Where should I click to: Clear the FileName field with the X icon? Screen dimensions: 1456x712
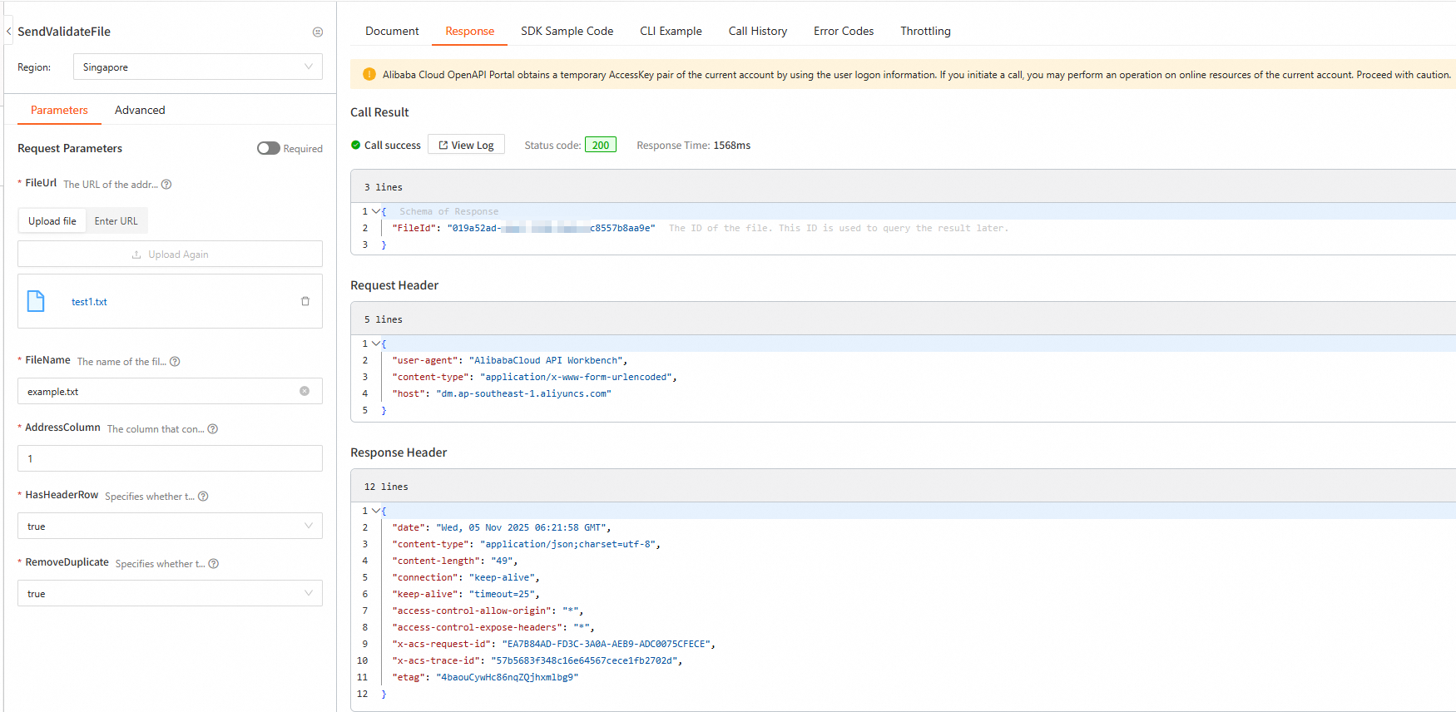(x=305, y=391)
